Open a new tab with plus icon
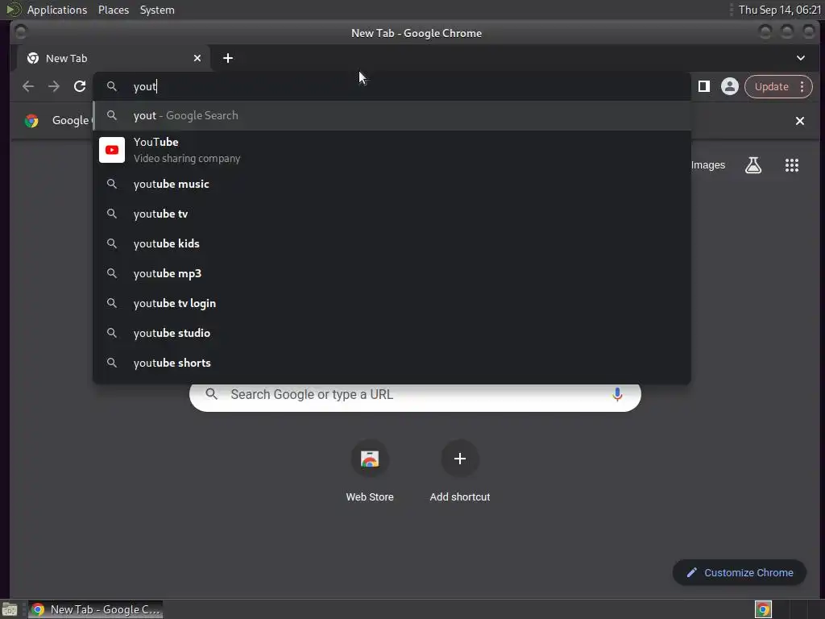 click(x=228, y=58)
